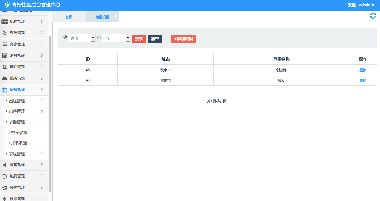The width and height of the screenshot is (380, 201).
Task: Delete the 城发 row
Action: click(x=363, y=80)
